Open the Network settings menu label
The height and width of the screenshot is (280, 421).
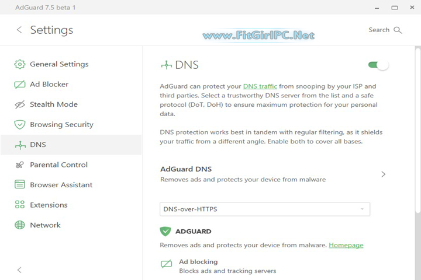(x=46, y=225)
